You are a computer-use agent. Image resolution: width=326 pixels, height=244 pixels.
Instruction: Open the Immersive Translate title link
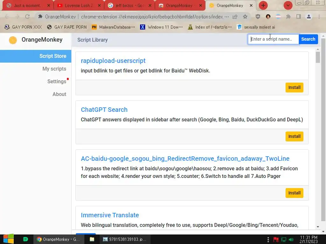tap(110, 215)
